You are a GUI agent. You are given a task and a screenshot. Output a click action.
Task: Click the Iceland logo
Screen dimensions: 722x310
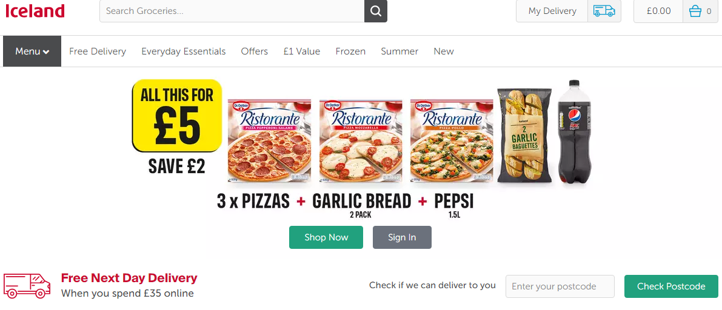[35, 11]
